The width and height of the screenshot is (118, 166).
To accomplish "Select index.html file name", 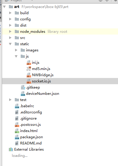I will click(29, 131).
